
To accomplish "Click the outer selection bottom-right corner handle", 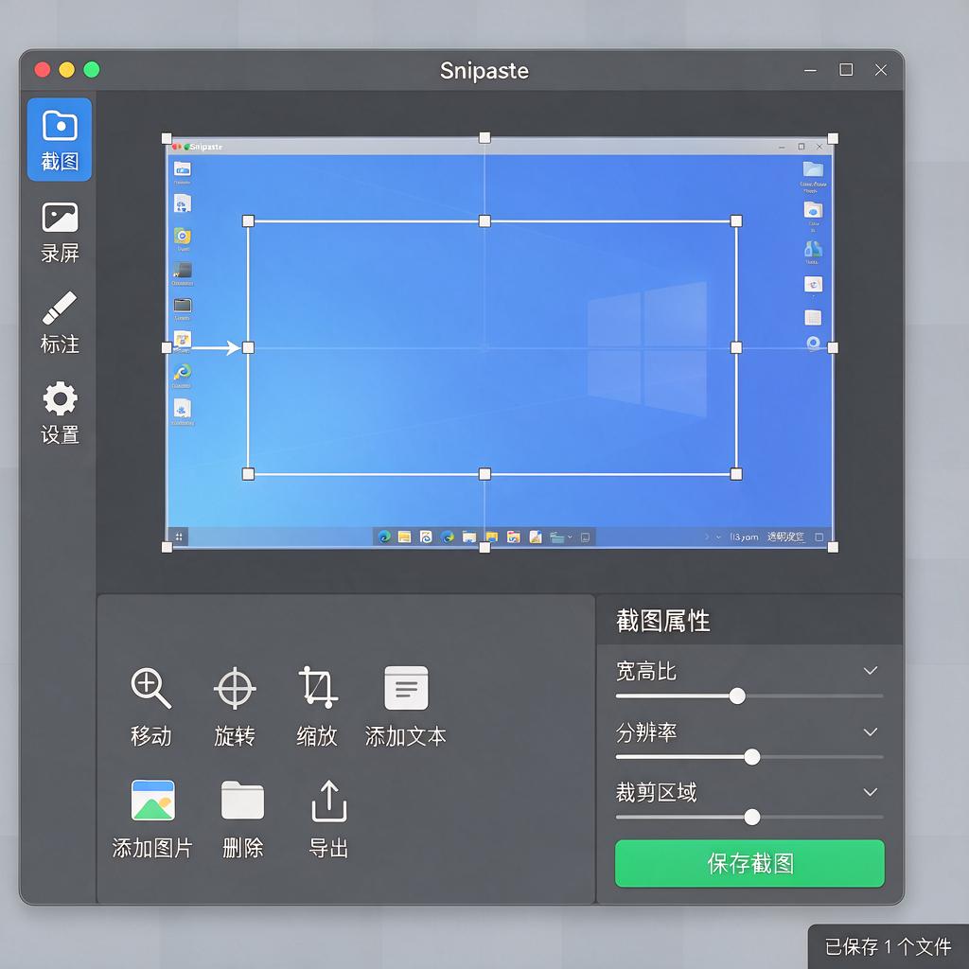I will pos(833,547).
